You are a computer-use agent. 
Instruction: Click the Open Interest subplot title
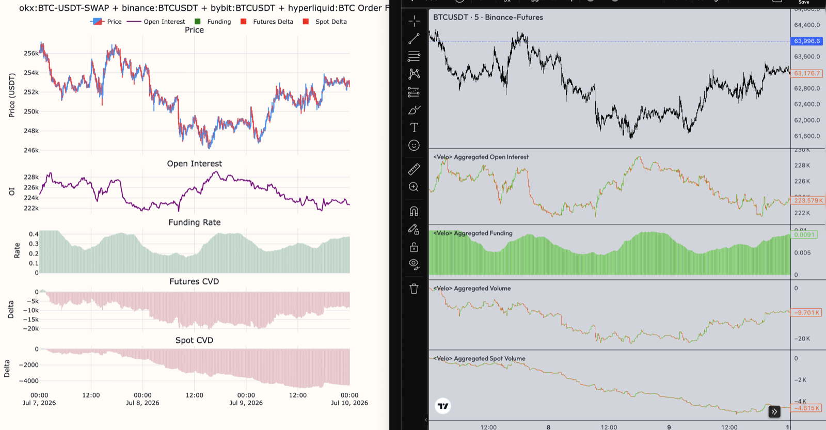[195, 164]
